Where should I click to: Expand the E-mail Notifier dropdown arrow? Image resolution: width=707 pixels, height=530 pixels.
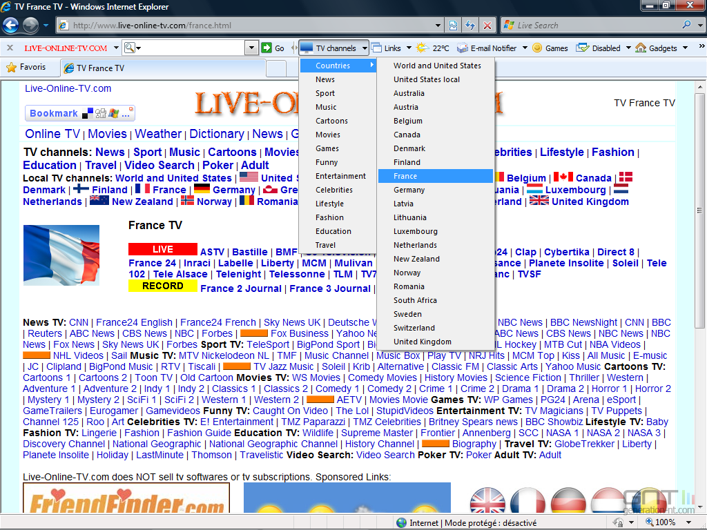525,48
